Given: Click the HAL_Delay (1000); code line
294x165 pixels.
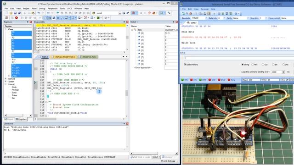Looking at the screenshot, I should pyautogui.click(x=59, y=85).
